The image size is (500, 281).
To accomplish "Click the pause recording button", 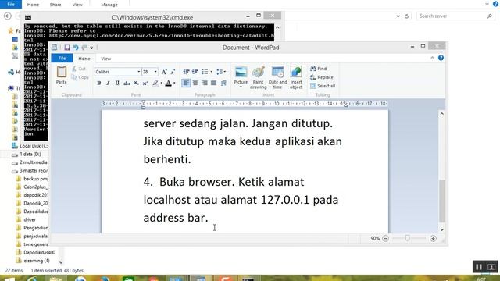I will click(x=479, y=267).
